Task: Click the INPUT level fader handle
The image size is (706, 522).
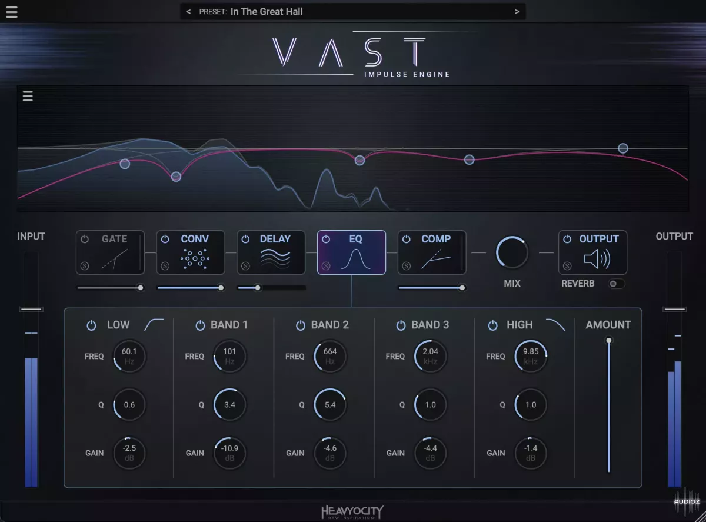Action: [x=31, y=309]
